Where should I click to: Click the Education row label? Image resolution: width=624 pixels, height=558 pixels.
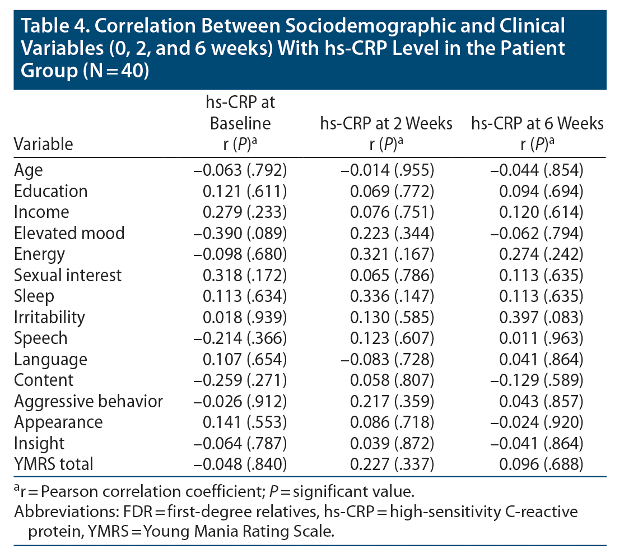click(x=51, y=191)
